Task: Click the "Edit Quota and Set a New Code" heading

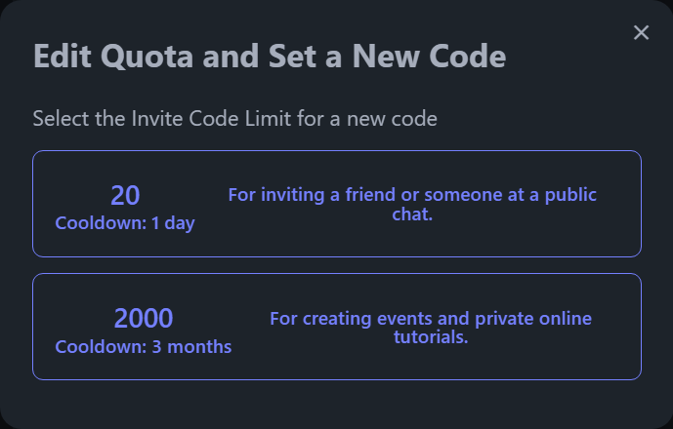Action: pyautogui.click(x=270, y=57)
